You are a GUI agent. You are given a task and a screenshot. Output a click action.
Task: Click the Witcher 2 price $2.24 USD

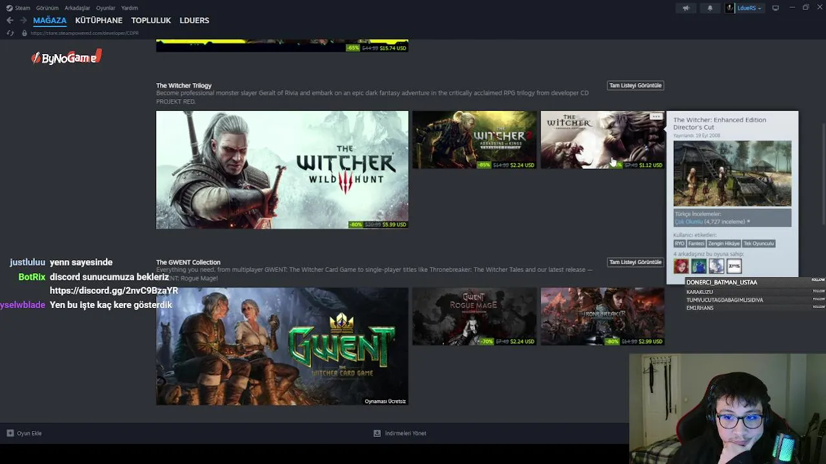(x=522, y=165)
